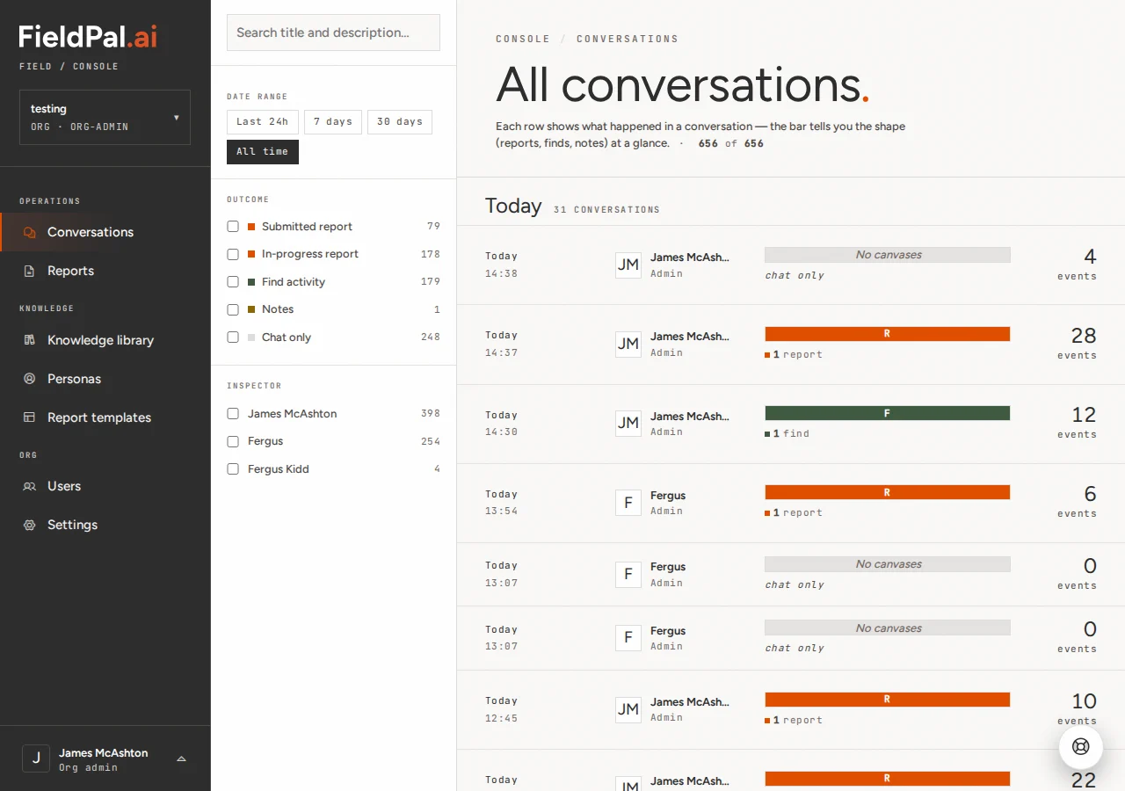Click the '656 of 656' count

pyautogui.click(x=731, y=143)
